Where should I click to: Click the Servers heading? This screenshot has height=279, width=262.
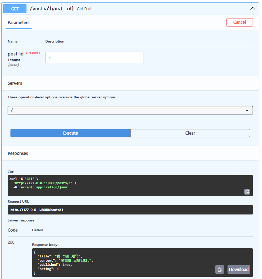[15, 83]
